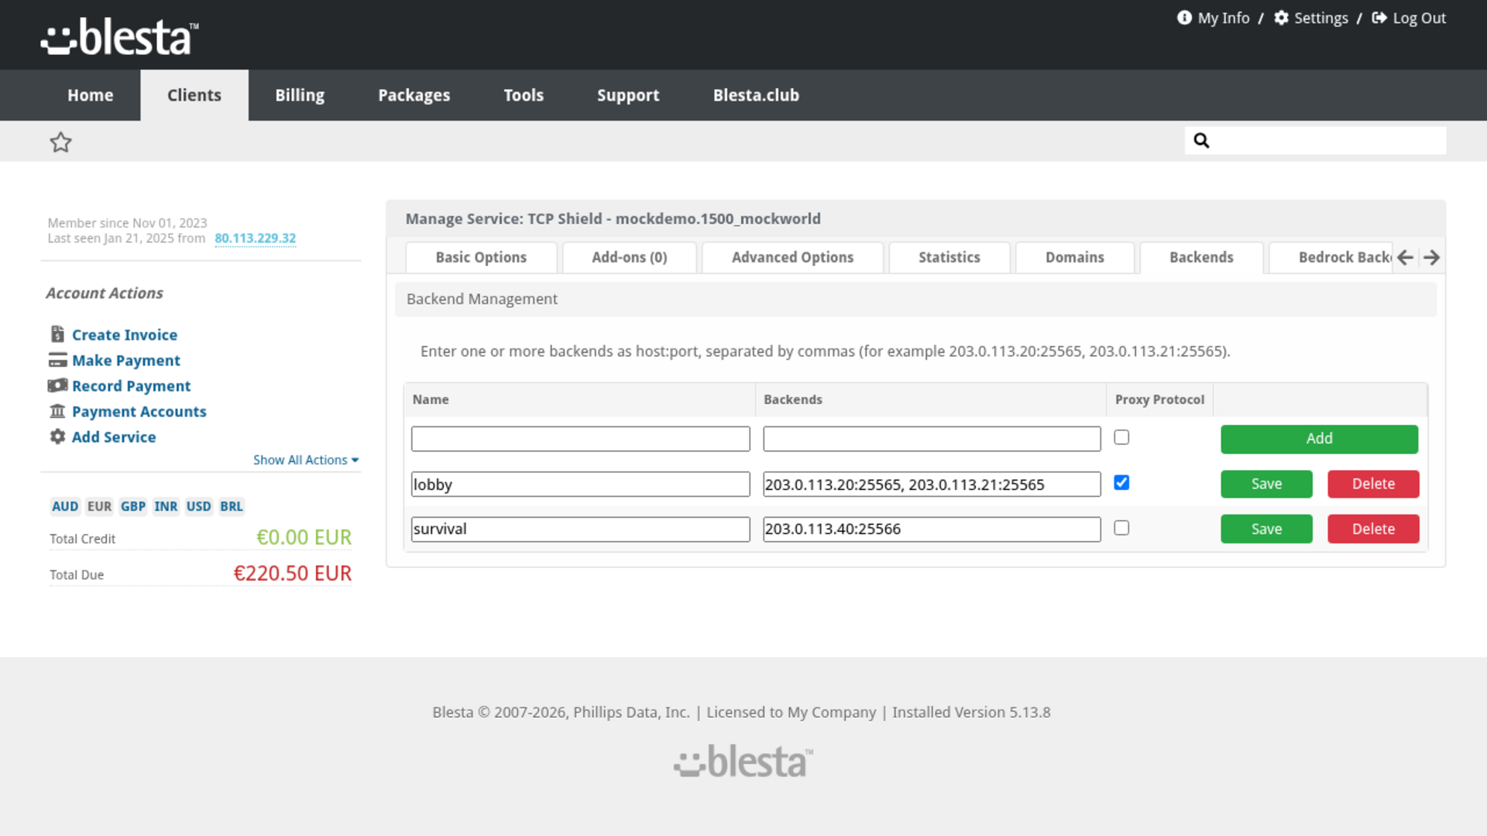The height and width of the screenshot is (836, 1487).
Task: Click the favorite star icon
Action: point(60,142)
